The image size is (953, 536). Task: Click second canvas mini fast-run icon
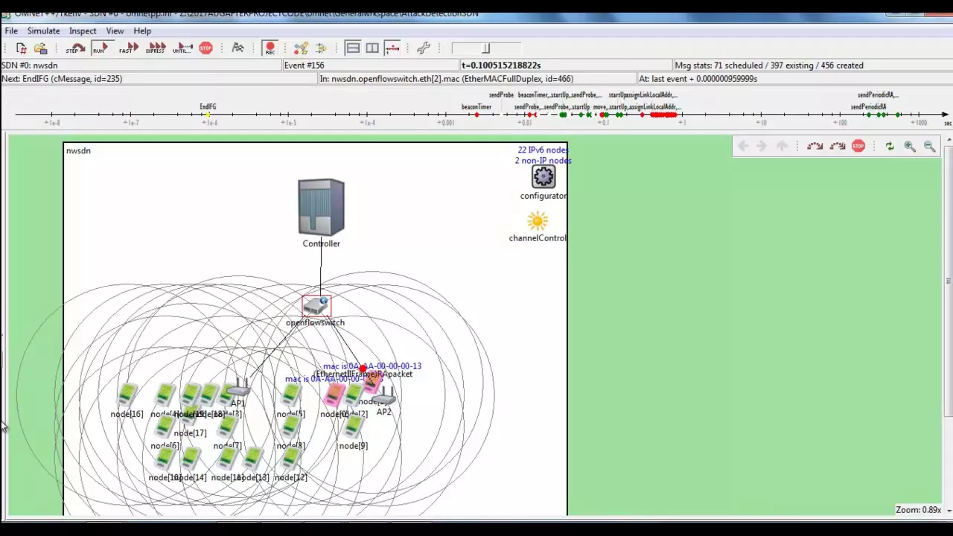838,146
